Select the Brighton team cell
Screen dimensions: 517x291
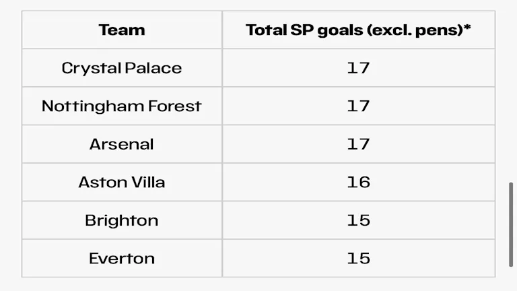122,220
